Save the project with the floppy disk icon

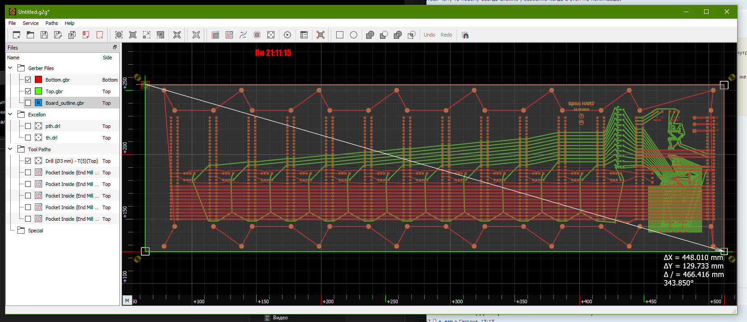coord(44,35)
